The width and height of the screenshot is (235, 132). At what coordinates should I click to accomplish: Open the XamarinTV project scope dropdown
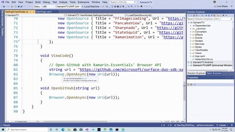pyautogui.click(x=35, y=15)
